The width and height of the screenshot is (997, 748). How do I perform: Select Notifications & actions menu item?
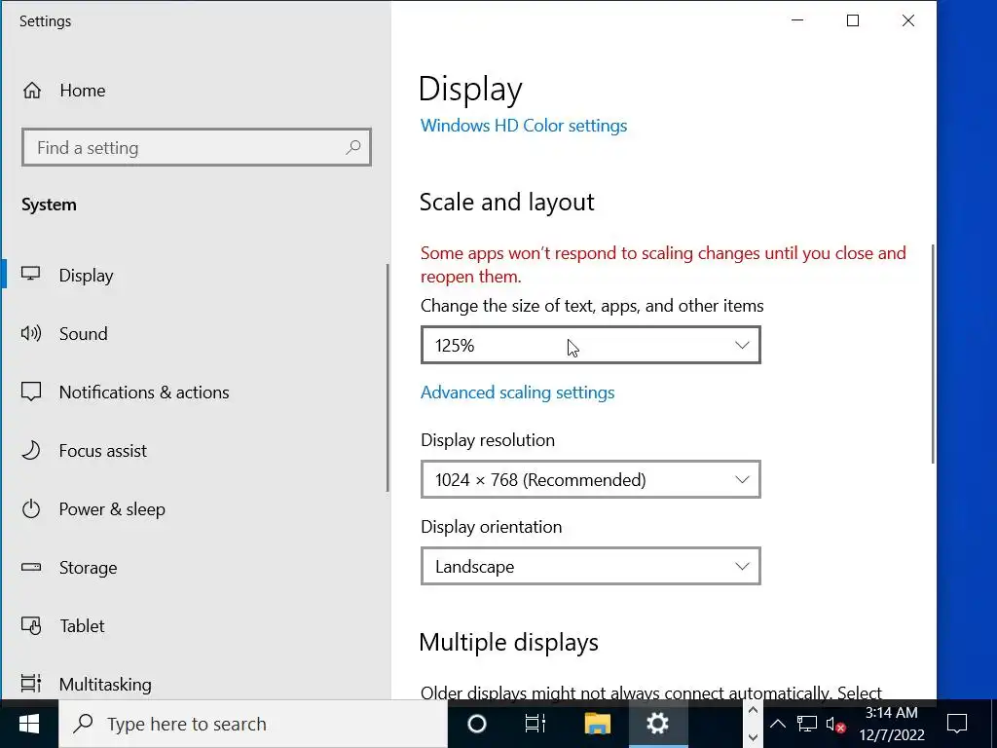point(194,392)
